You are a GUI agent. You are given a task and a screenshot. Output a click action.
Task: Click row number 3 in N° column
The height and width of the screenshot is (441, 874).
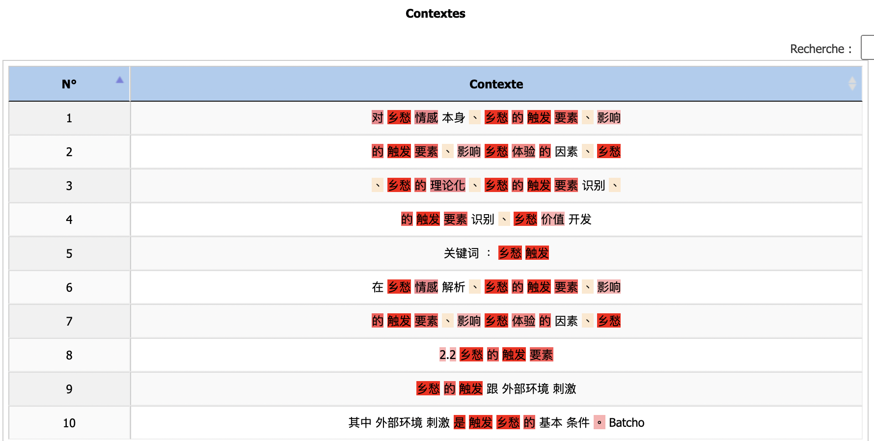[69, 186]
